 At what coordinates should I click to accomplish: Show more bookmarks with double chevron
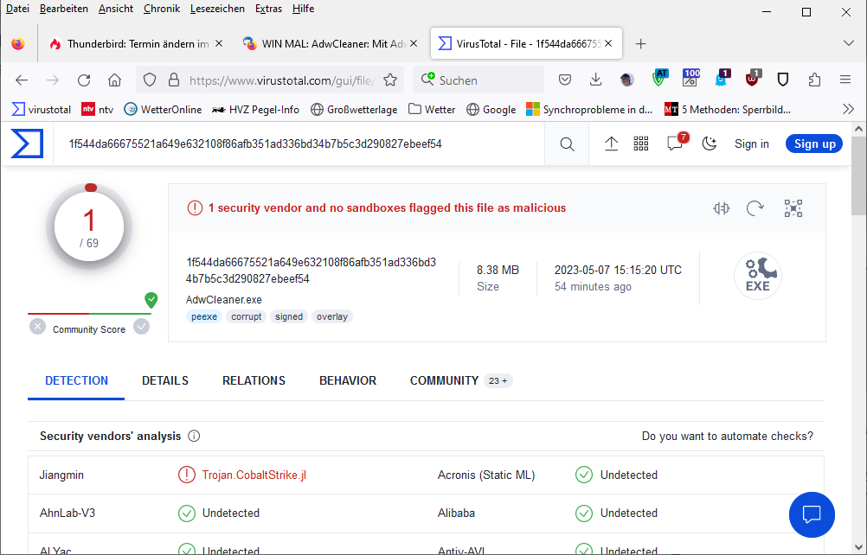tap(848, 109)
